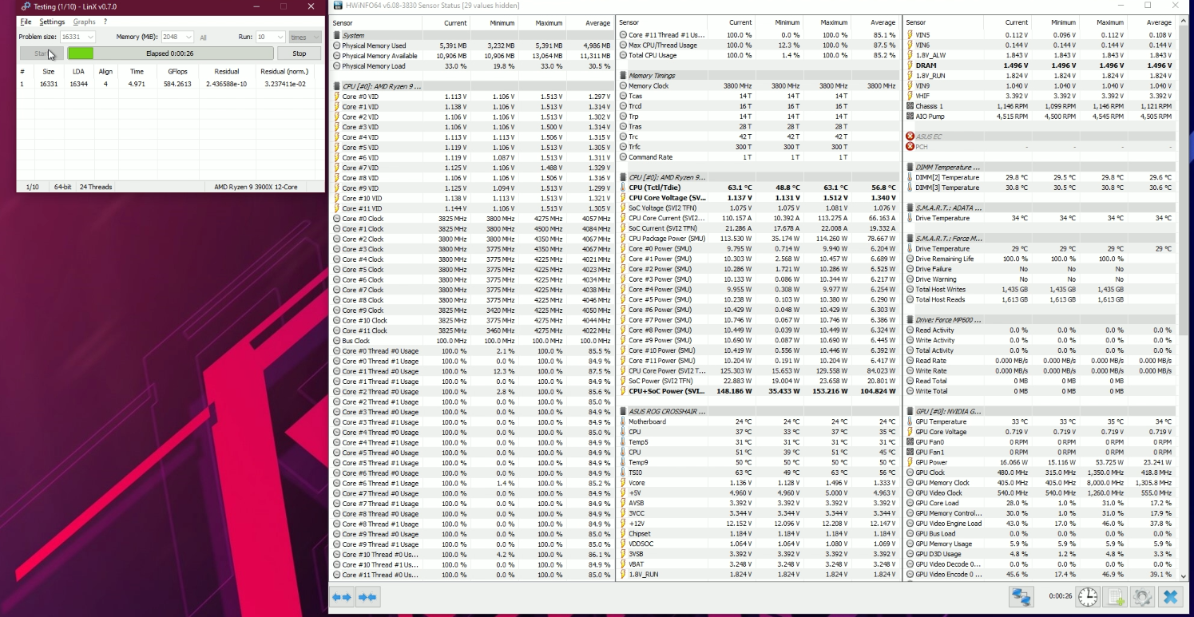Open HWiNFO remote monitoring network computers icon

pos(1021,596)
